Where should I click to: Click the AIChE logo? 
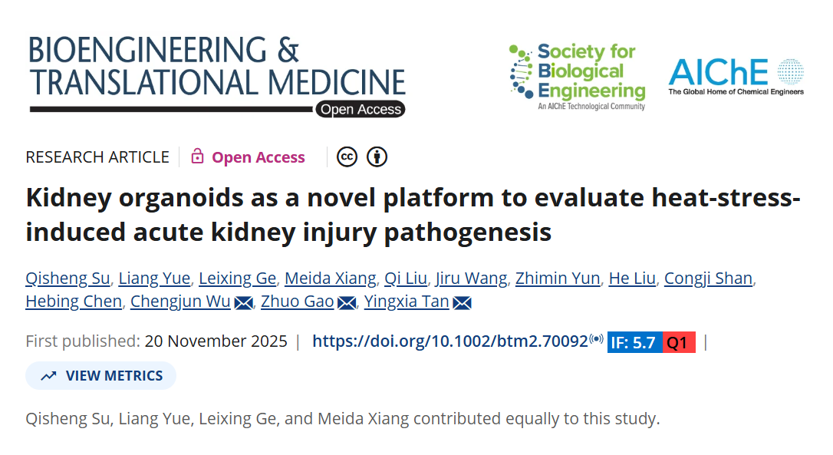point(736,77)
